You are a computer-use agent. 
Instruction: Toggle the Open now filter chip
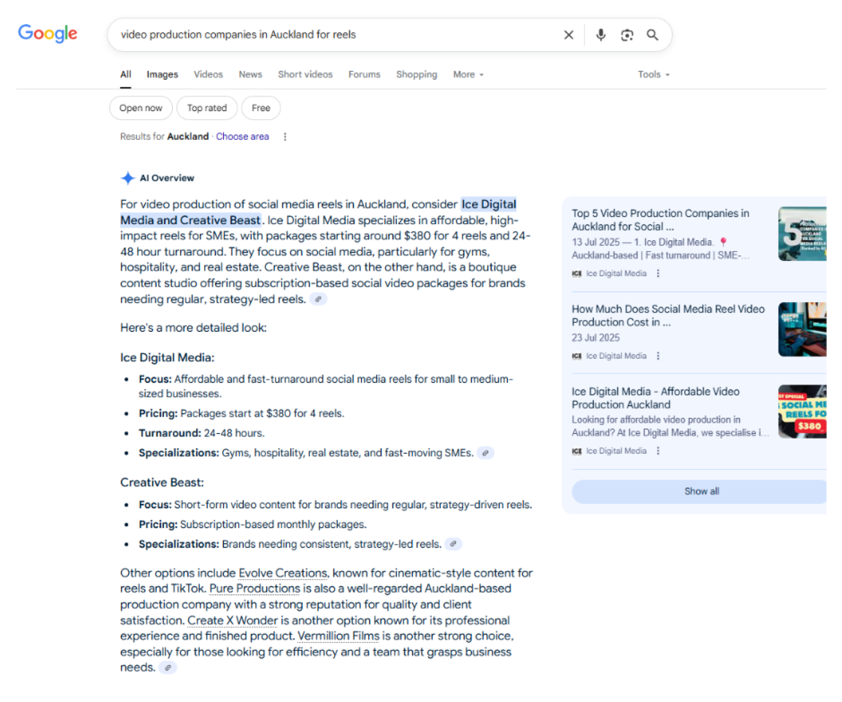(141, 108)
